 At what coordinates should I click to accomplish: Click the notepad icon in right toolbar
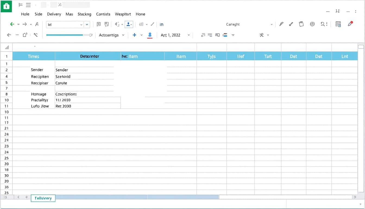pos(301,24)
